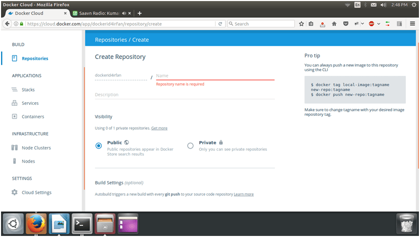Screen dimensions: 420x237
Task: Click the Wi-Fi network indicator
Action: [347, 5]
